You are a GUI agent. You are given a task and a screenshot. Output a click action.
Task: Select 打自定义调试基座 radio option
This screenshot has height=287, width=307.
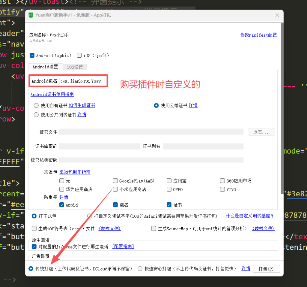pyautogui.click(x=90, y=216)
